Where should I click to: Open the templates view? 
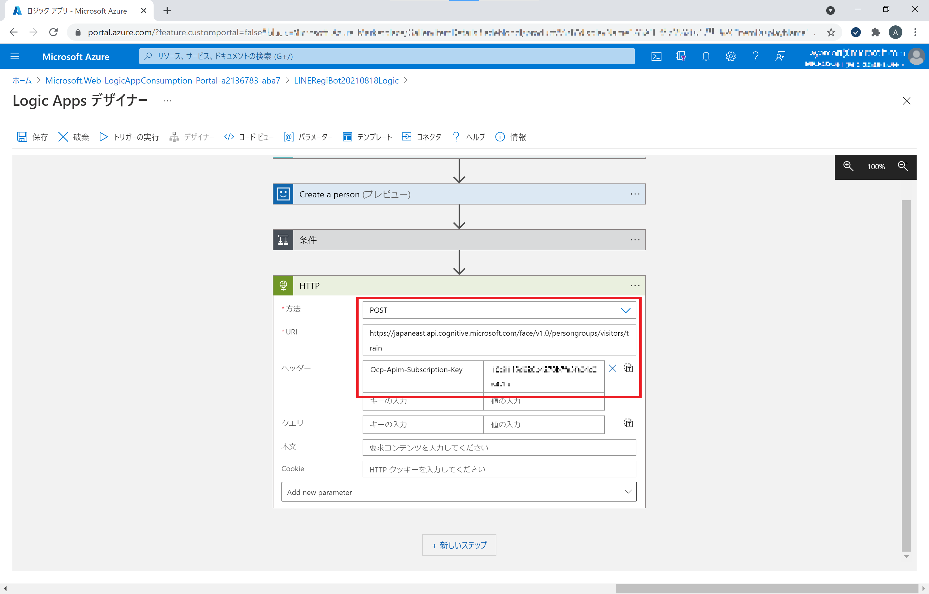367,137
